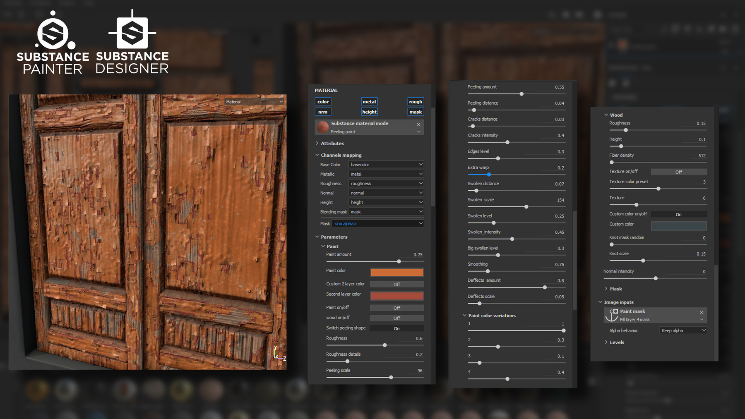Open the Alpha behavior Keep alpha dropdown

(x=683, y=330)
